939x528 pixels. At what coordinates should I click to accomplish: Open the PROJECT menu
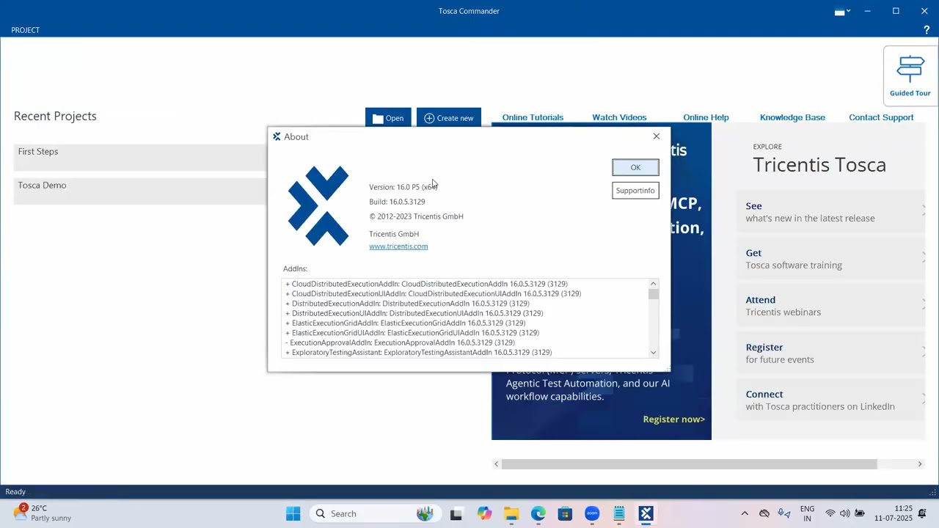26,30
